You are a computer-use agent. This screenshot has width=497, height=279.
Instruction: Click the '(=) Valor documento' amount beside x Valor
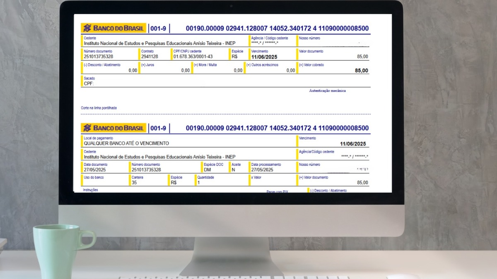tap(362, 182)
